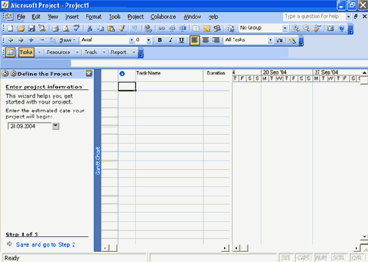Image resolution: width=368 pixels, height=262 pixels.
Task: Zoom out on the Gantt timescale
Action: click(x=306, y=28)
